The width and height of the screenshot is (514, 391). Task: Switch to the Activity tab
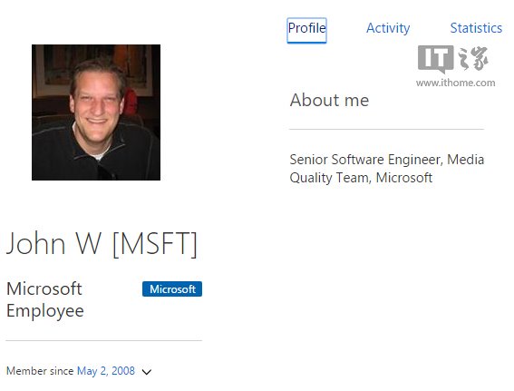pyautogui.click(x=388, y=28)
